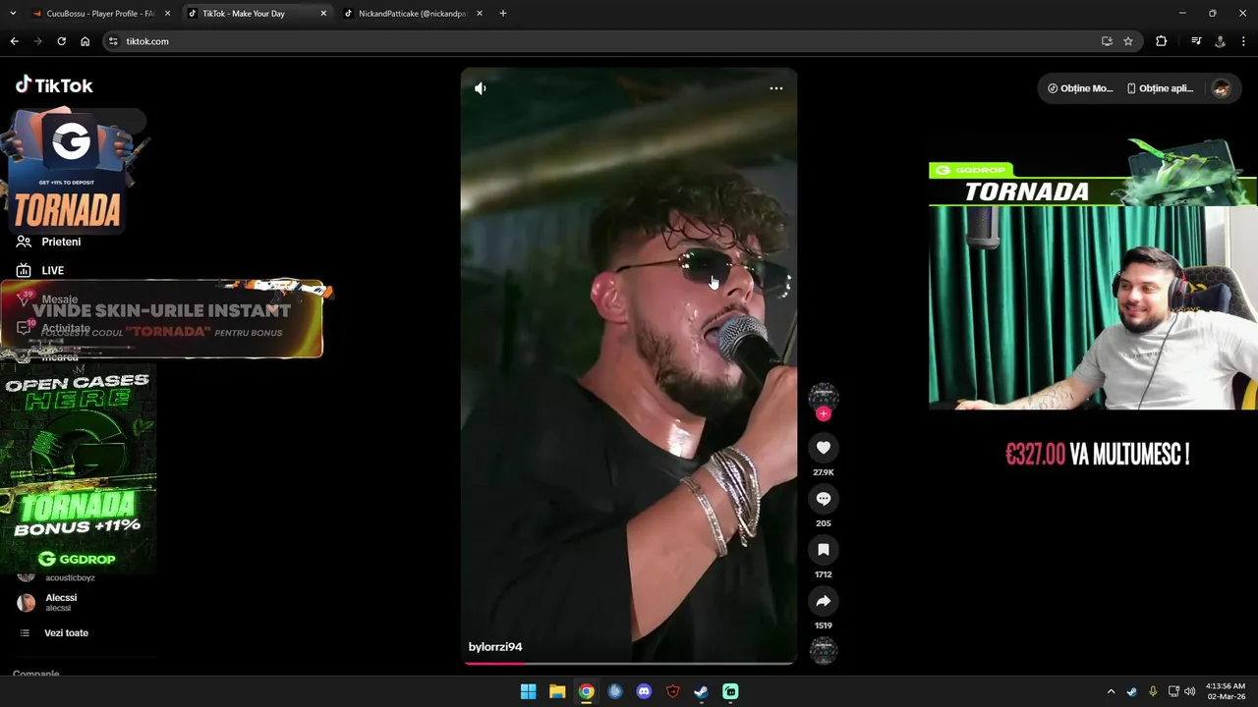The height and width of the screenshot is (707, 1258).
Task: View site information icon in address bar
Action: tap(113, 41)
